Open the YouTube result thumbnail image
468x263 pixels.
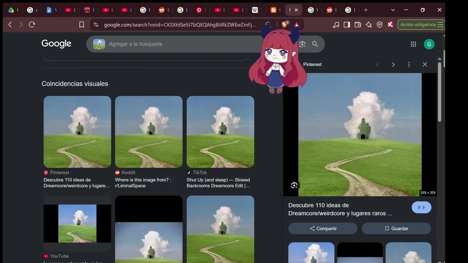77,224
